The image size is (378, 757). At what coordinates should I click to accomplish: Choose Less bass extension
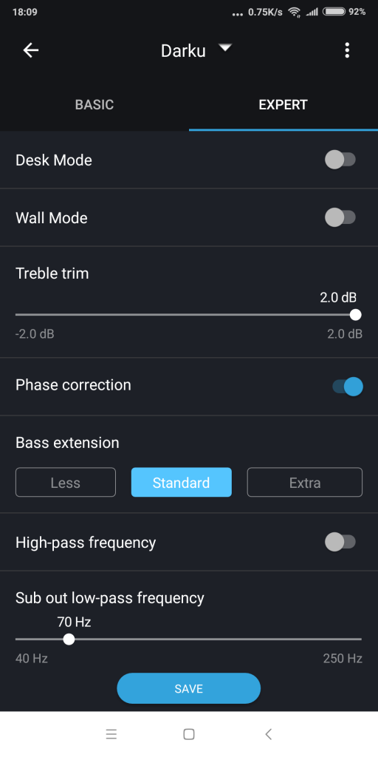[66, 482]
